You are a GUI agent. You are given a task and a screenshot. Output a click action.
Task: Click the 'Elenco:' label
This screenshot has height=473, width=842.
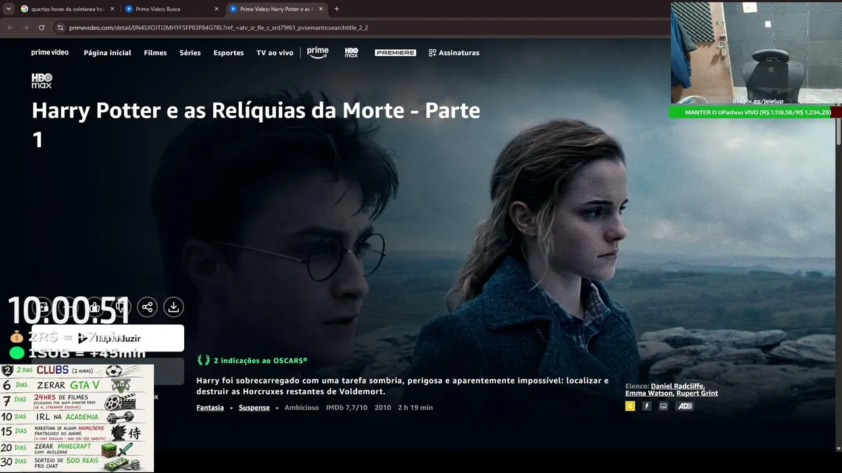click(x=637, y=386)
